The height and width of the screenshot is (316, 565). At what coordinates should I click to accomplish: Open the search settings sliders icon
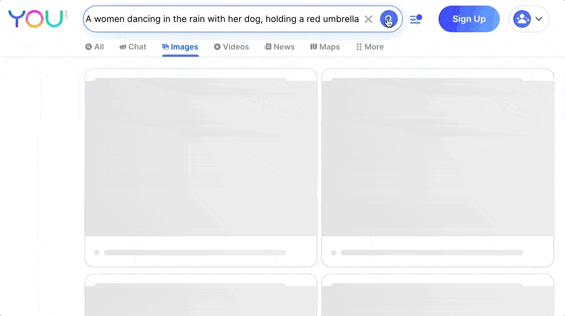pos(416,19)
